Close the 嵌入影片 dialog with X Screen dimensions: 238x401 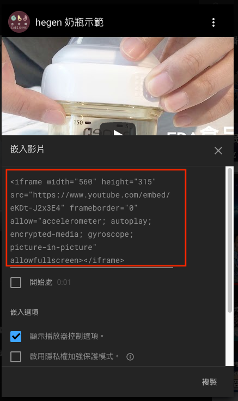(x=218, y=151)
